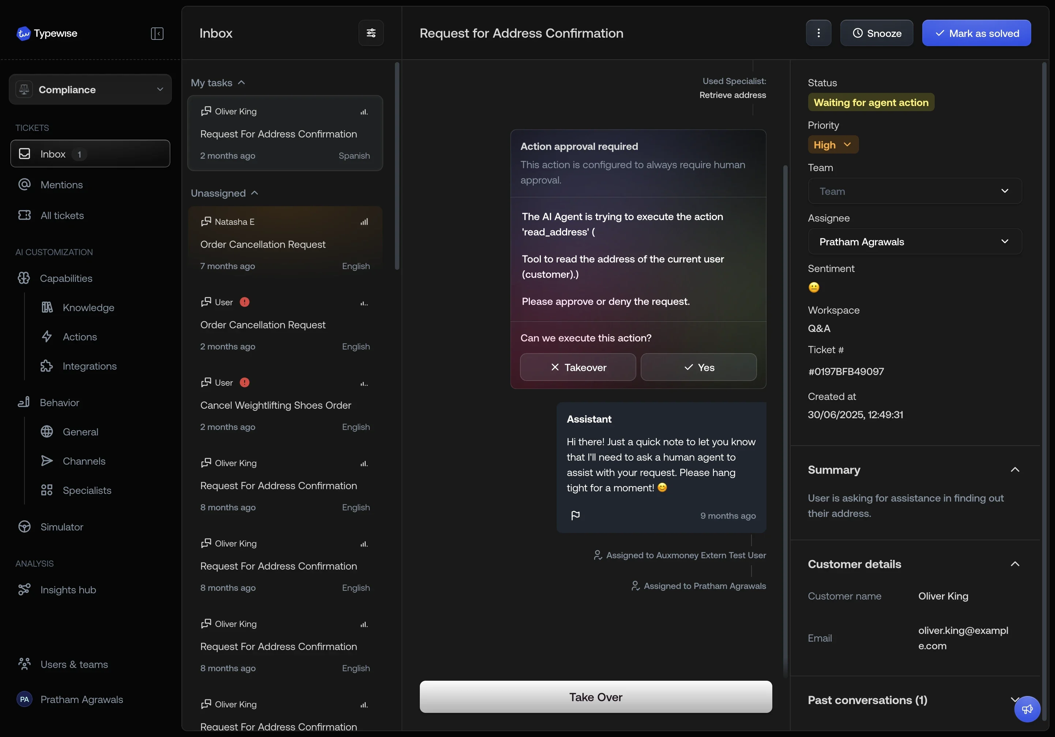Open Insights hub
This screenshot has height=737, width=1055.
click(x=68, y=590)
